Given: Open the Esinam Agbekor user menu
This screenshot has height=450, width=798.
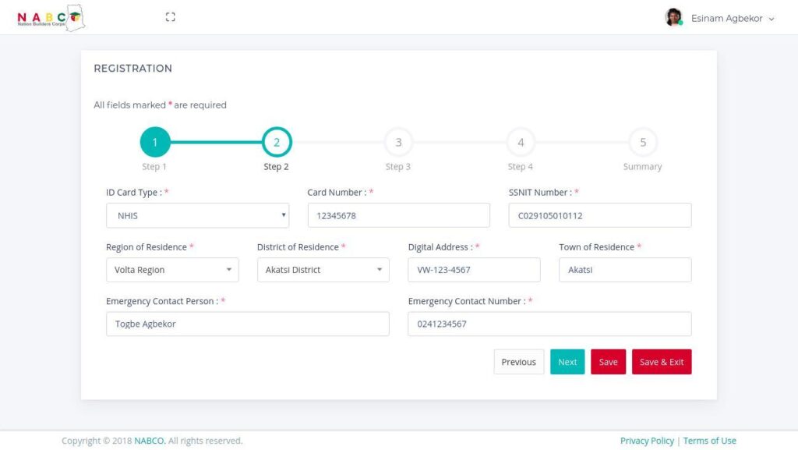Looking at the screenshot, I should 726,19.
